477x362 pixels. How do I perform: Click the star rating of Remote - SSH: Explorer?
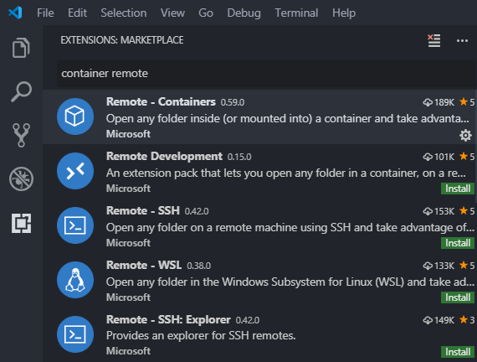(x=467, y=320)
